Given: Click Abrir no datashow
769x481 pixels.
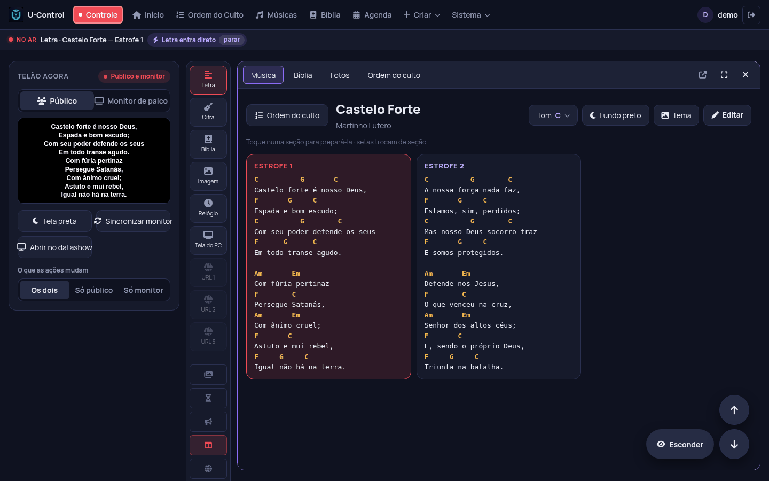Looking at the screenshot, I should point(54,247).
